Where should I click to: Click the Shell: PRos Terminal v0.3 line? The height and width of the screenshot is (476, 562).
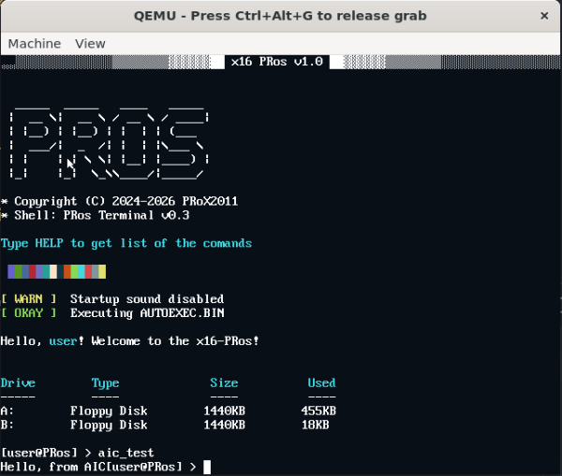pos(95,215)
